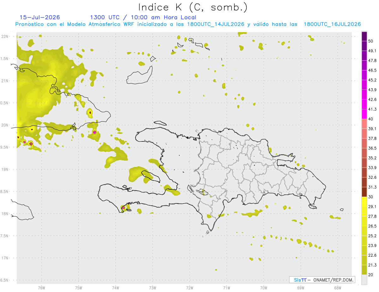The image size is (379, 292).
Task: Click the latitude label '17N'
Action: tap(5, 258)
